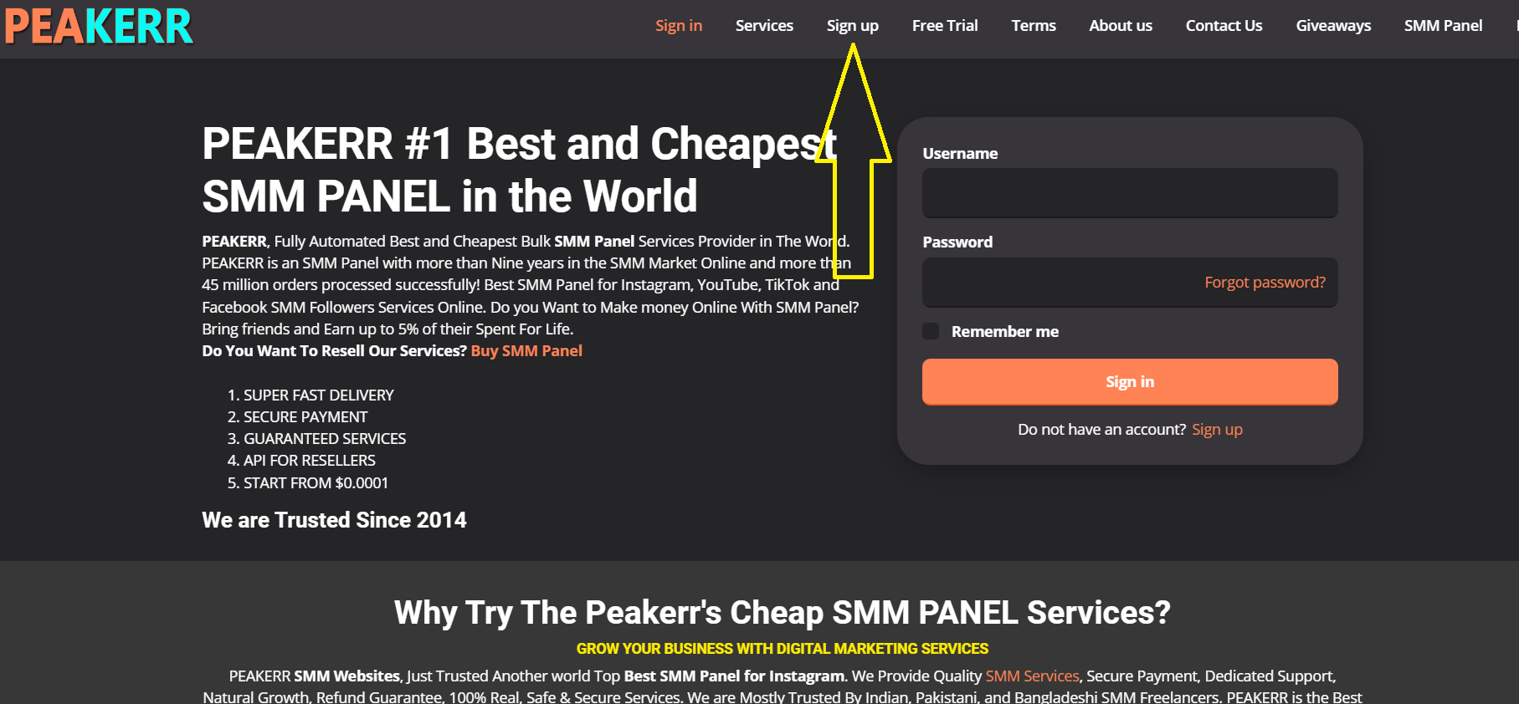Select the API FOR RESELLERS list item
The height and width of the screenshot is (704, 1519).
(310, 461)
